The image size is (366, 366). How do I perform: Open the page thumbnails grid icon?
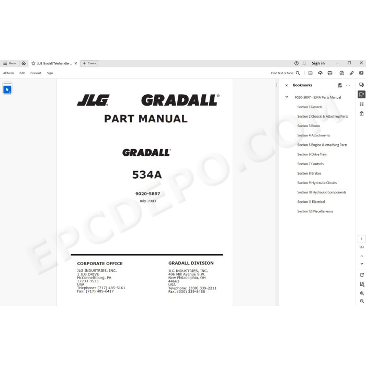[x=361, y=104]
